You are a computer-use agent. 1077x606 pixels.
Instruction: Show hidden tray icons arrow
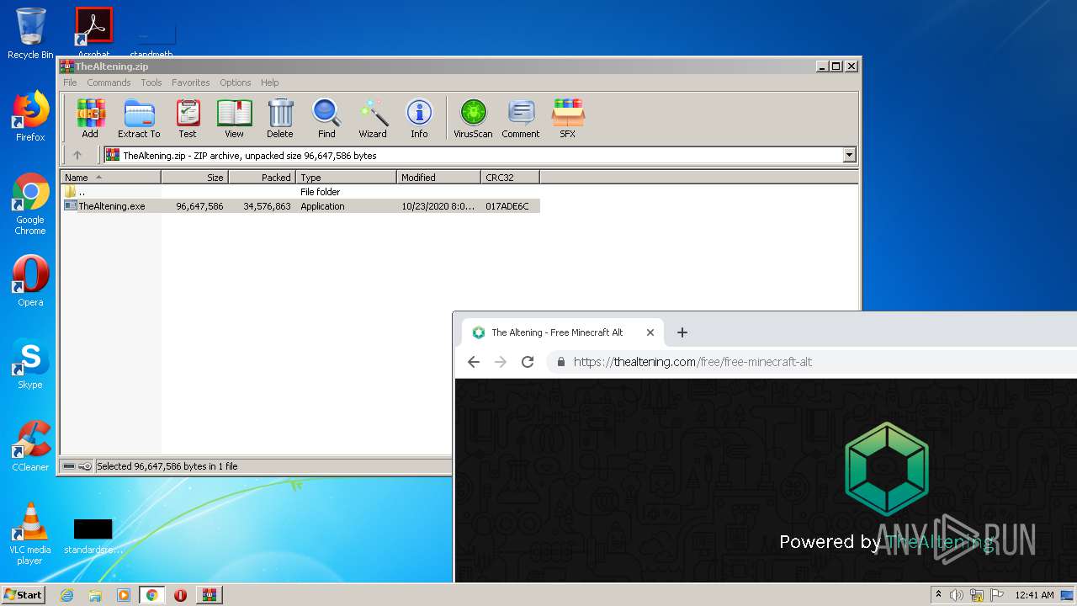[939, 595]
